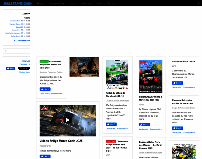Read more on Vallon de Marcillac post
This screenshot has height=159, width=202.
click(x=110, y=129)
